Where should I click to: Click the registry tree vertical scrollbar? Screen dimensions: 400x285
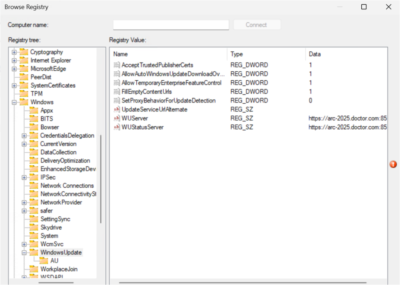tap(101, 179)
